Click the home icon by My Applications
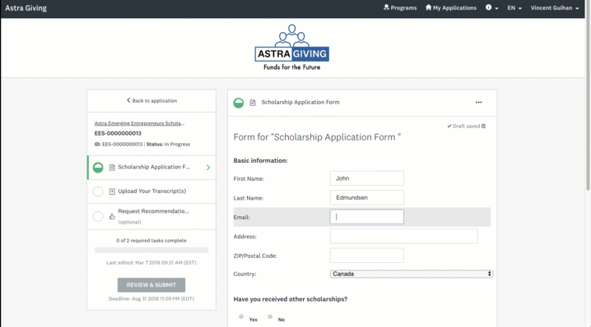 point(429,7)
